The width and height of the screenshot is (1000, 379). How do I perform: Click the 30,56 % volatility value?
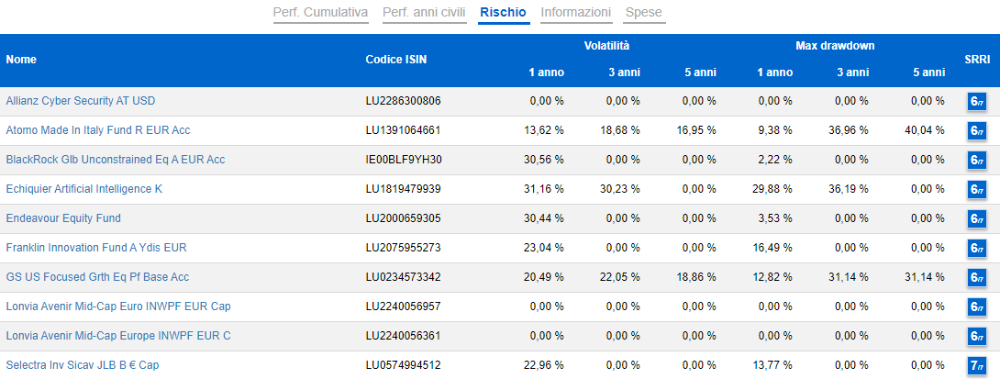click(x=543, y=160)
